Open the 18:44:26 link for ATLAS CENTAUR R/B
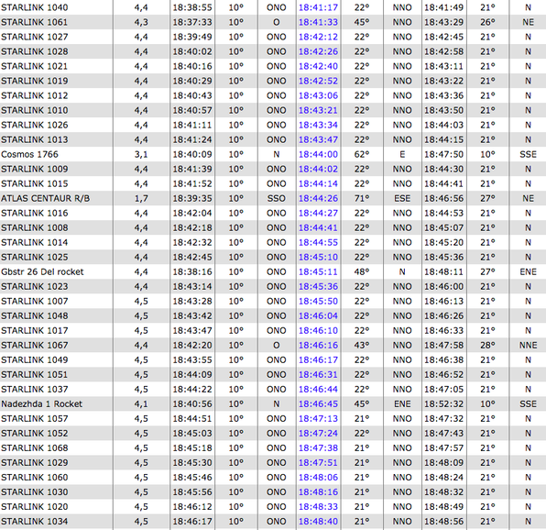Image resolution: width=546 pixels, height=530 pixels. [318, 198]
